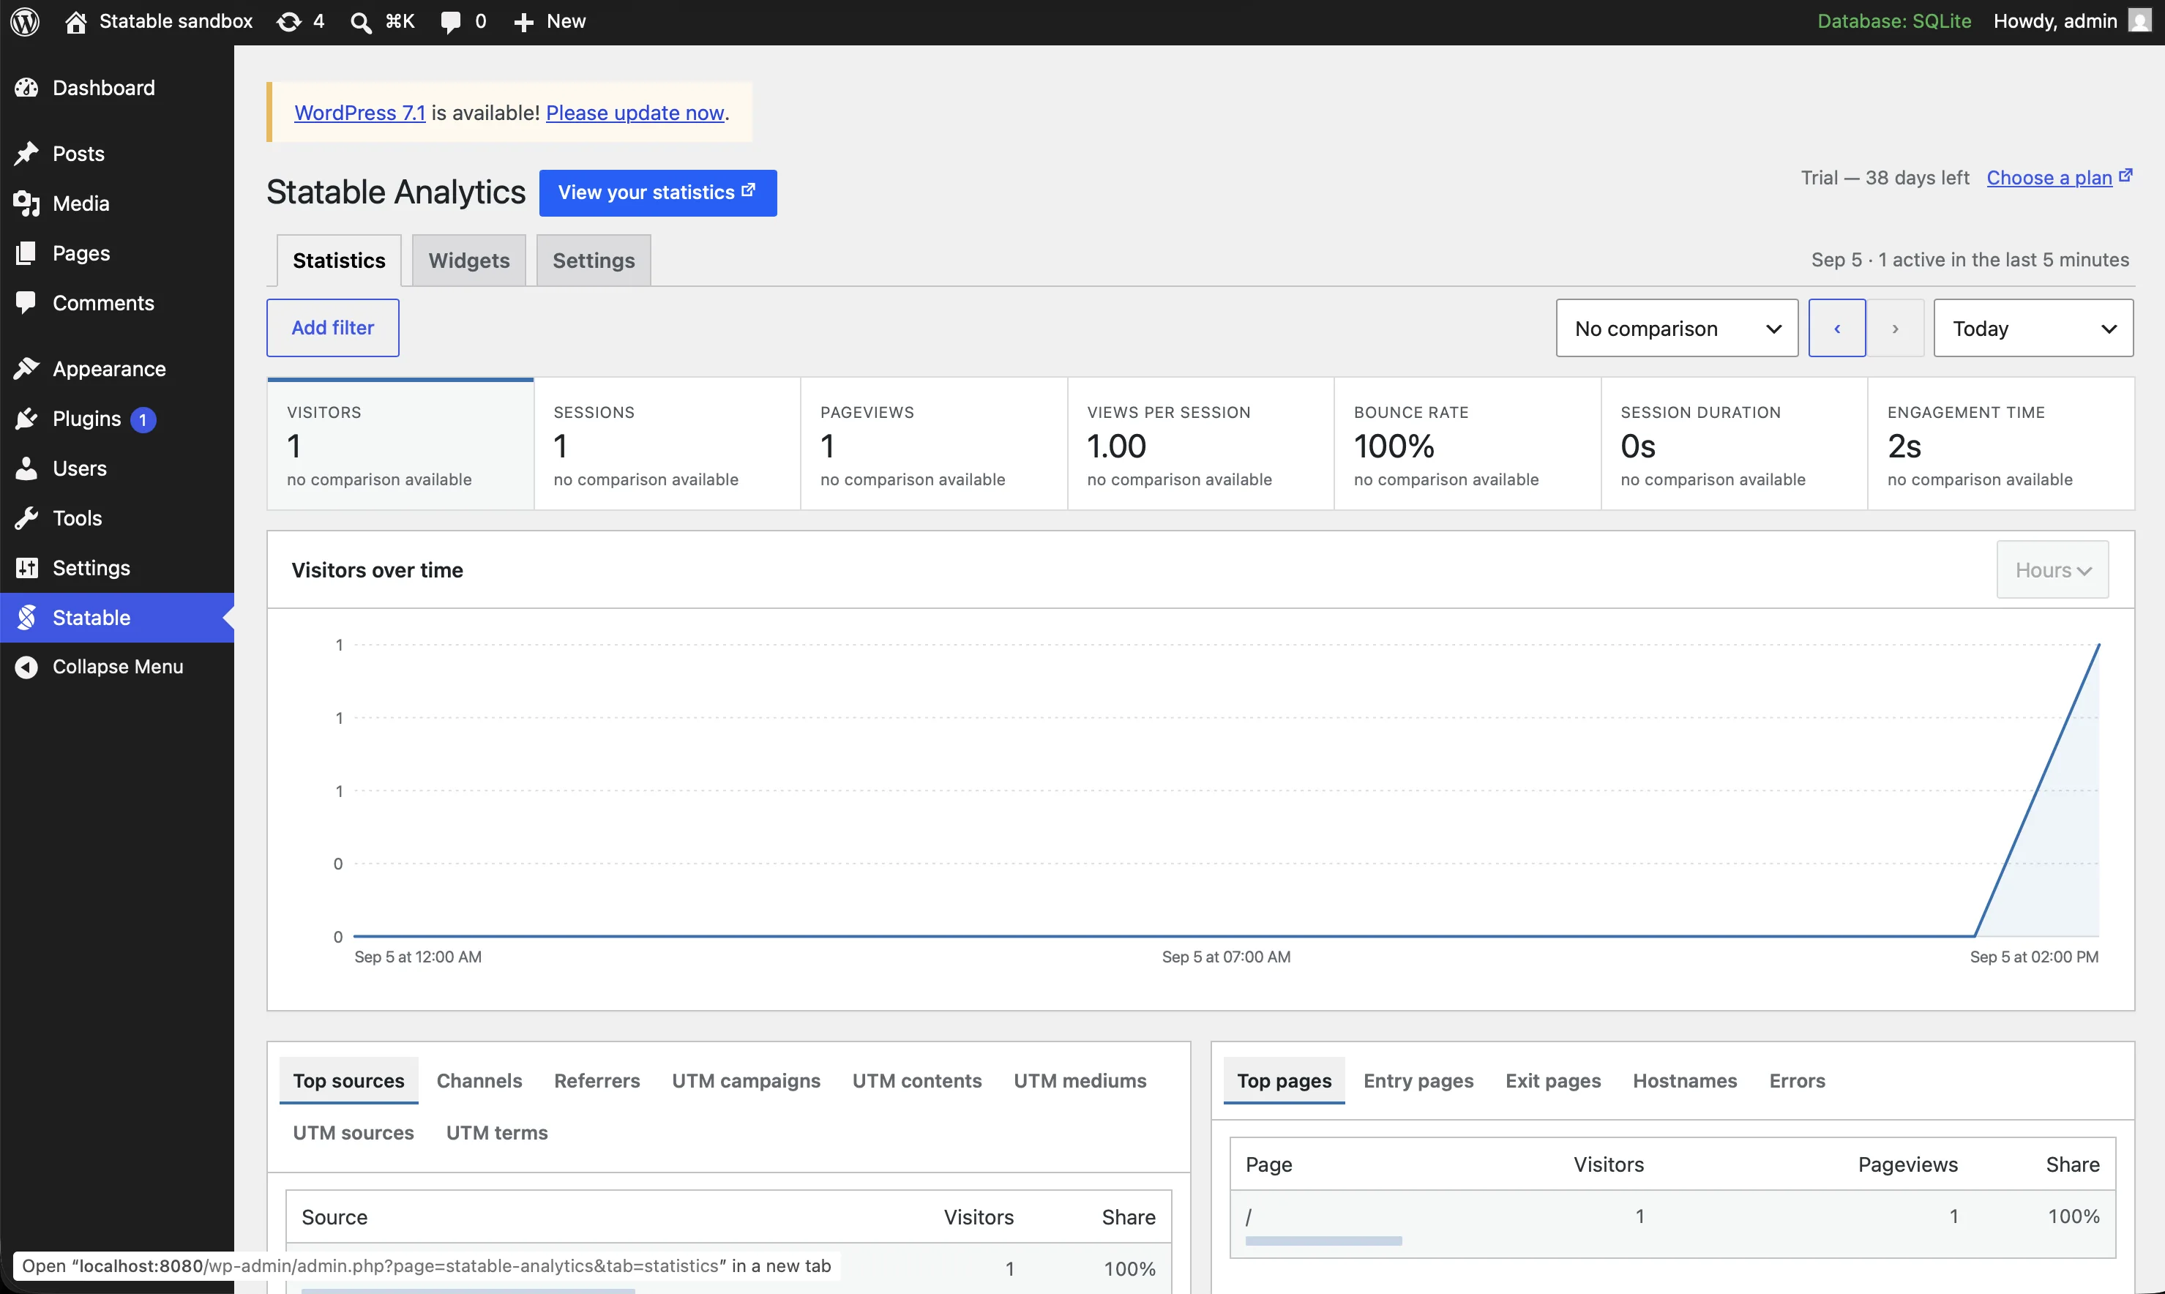Select the Top pages tab
This screenshot has width=2165, height=1294.
point(1285,1080)
